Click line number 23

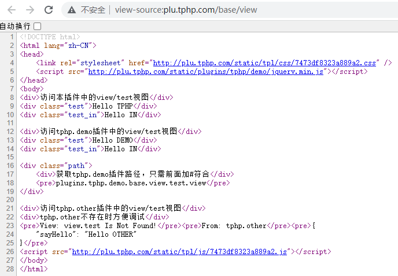pos(10,226)
